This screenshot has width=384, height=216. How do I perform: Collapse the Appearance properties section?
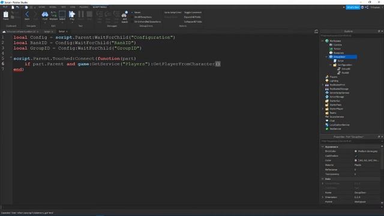[323, 146]
